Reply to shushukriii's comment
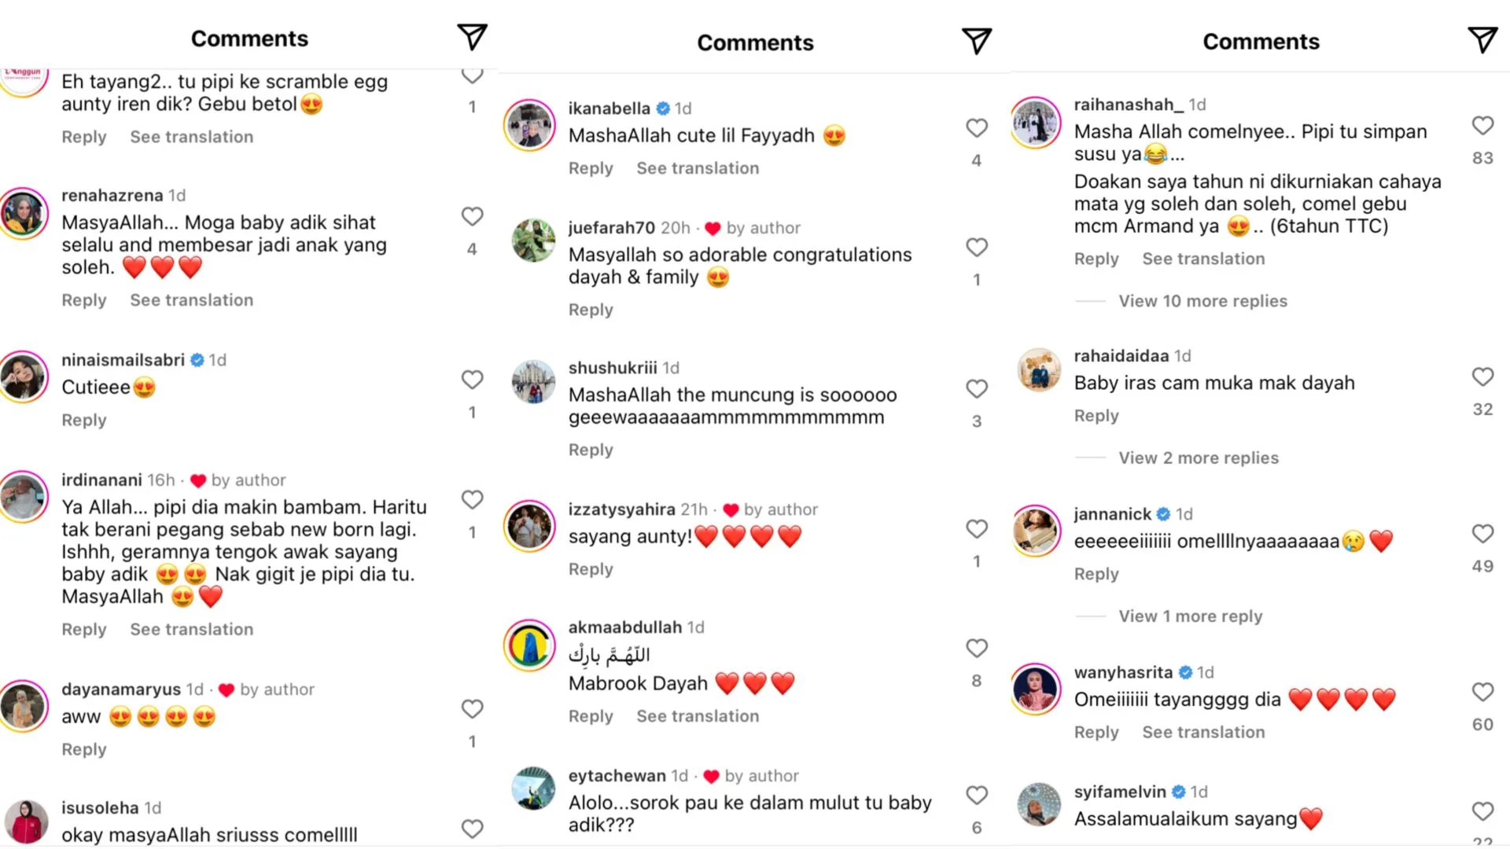The image size is (1510, 849). point(591,450)
